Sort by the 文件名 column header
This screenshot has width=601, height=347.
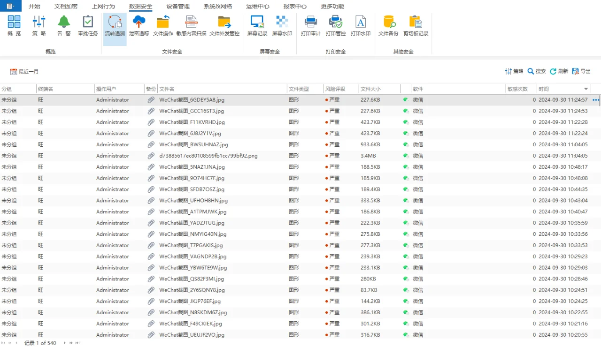[x=222, y=89]
